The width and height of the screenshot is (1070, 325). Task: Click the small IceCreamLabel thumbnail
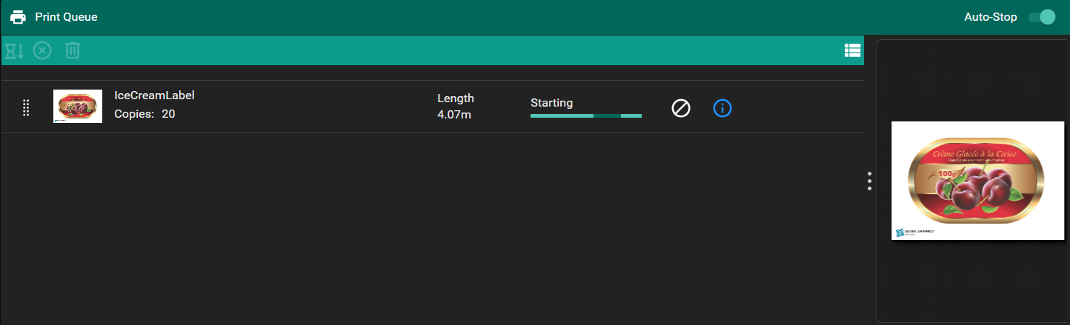pyautogui.click(x=78, y=107)
